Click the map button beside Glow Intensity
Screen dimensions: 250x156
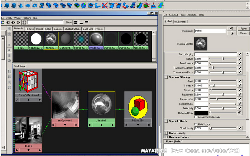pos(240,128)
